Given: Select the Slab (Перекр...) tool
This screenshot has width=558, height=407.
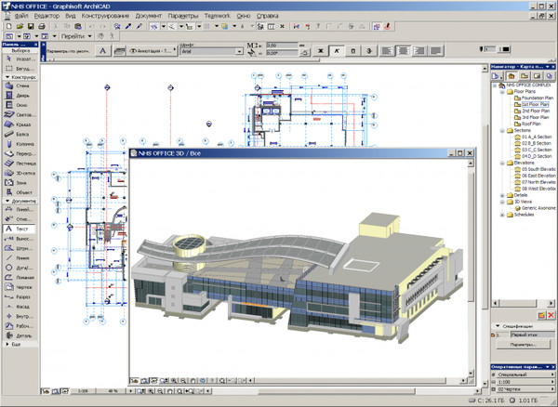Looking at the screenshot, I should [20, 153].
